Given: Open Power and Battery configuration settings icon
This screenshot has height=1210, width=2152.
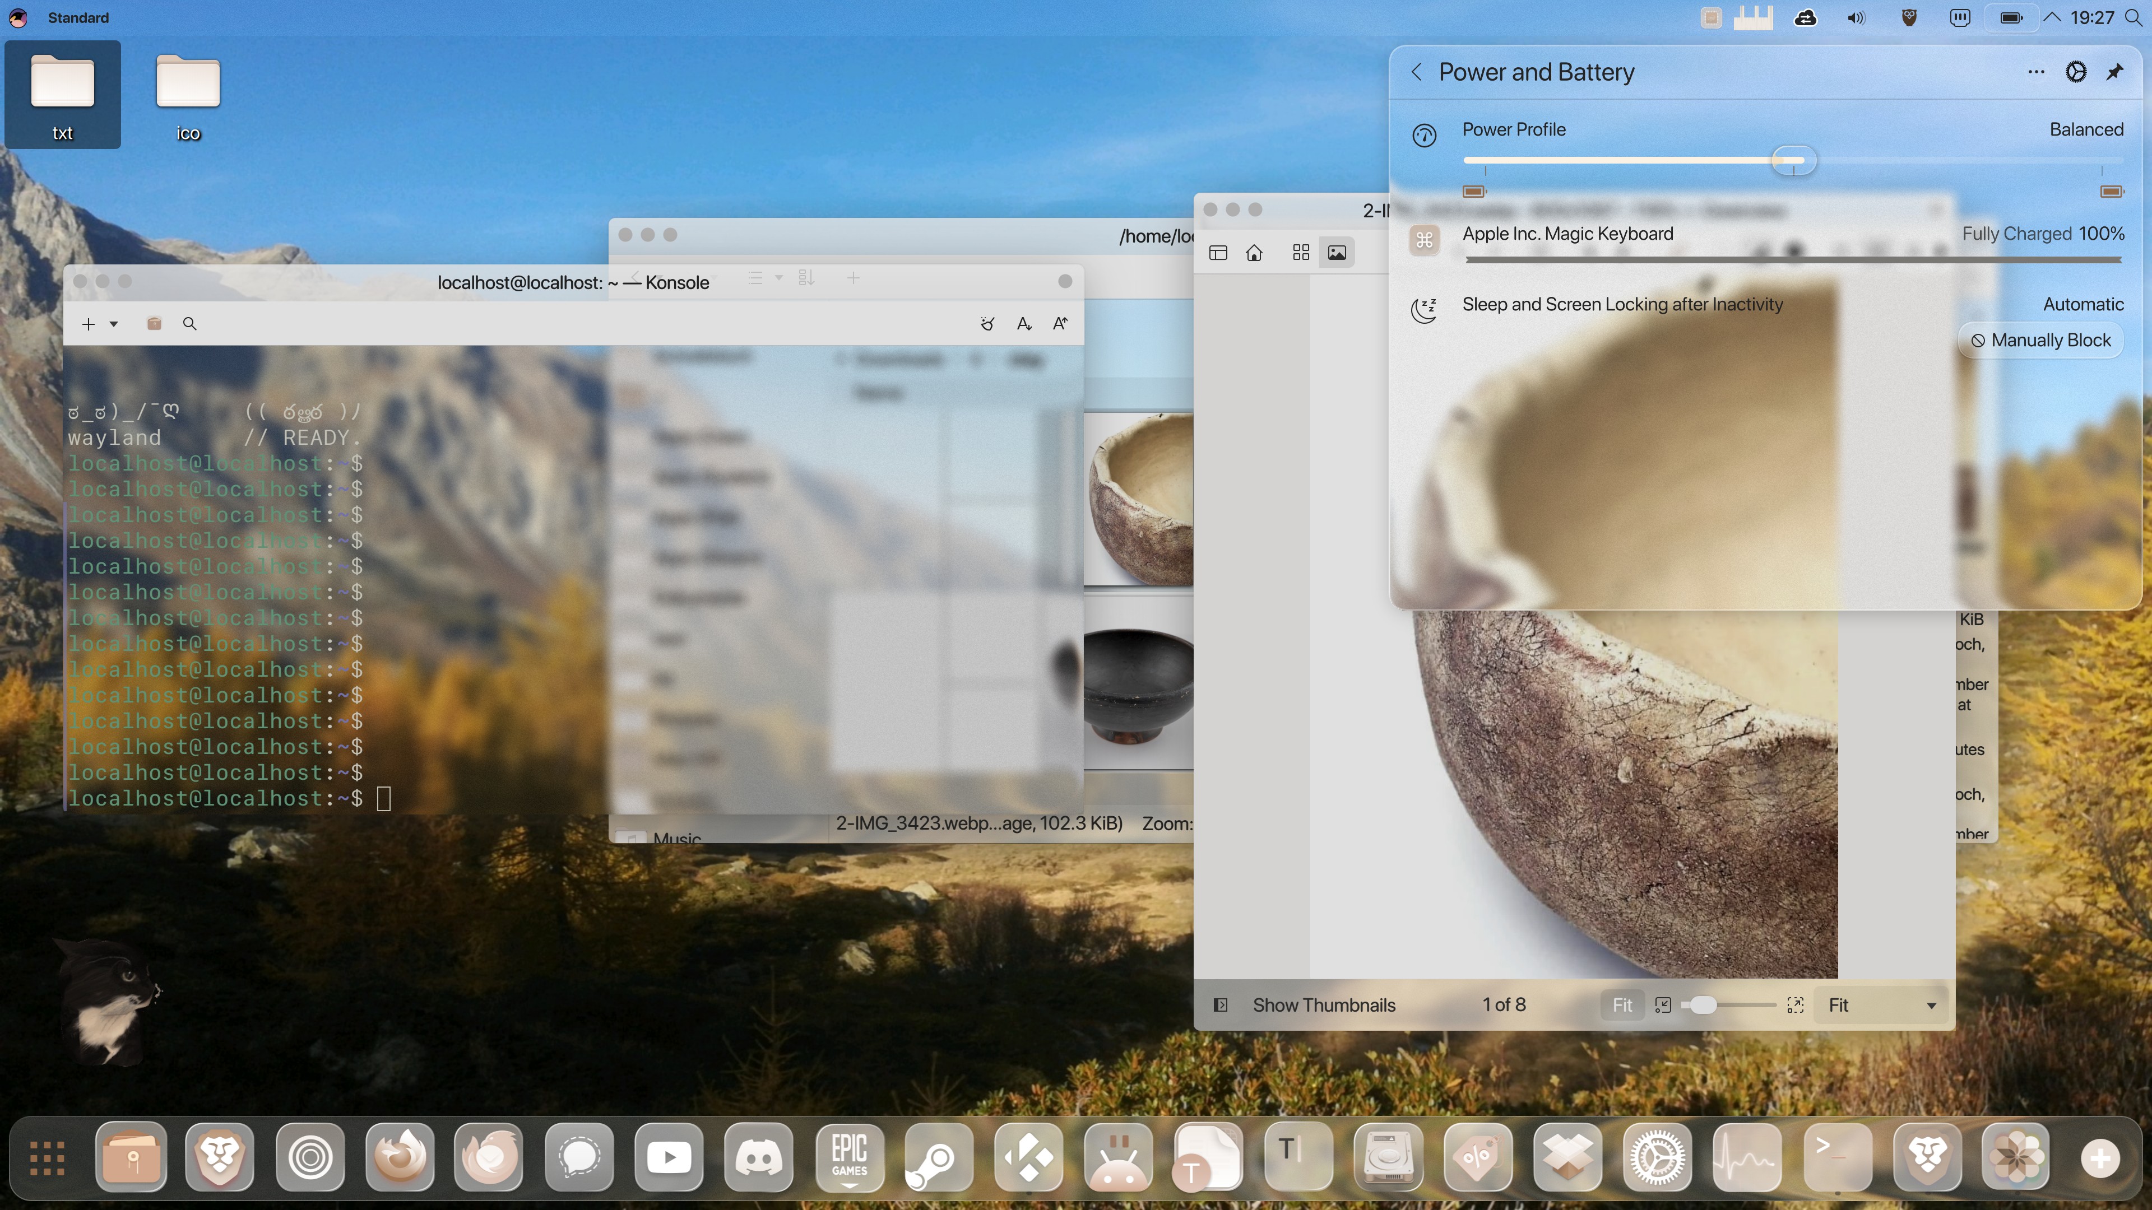Looking at the screenshot, I should 2076,73.
